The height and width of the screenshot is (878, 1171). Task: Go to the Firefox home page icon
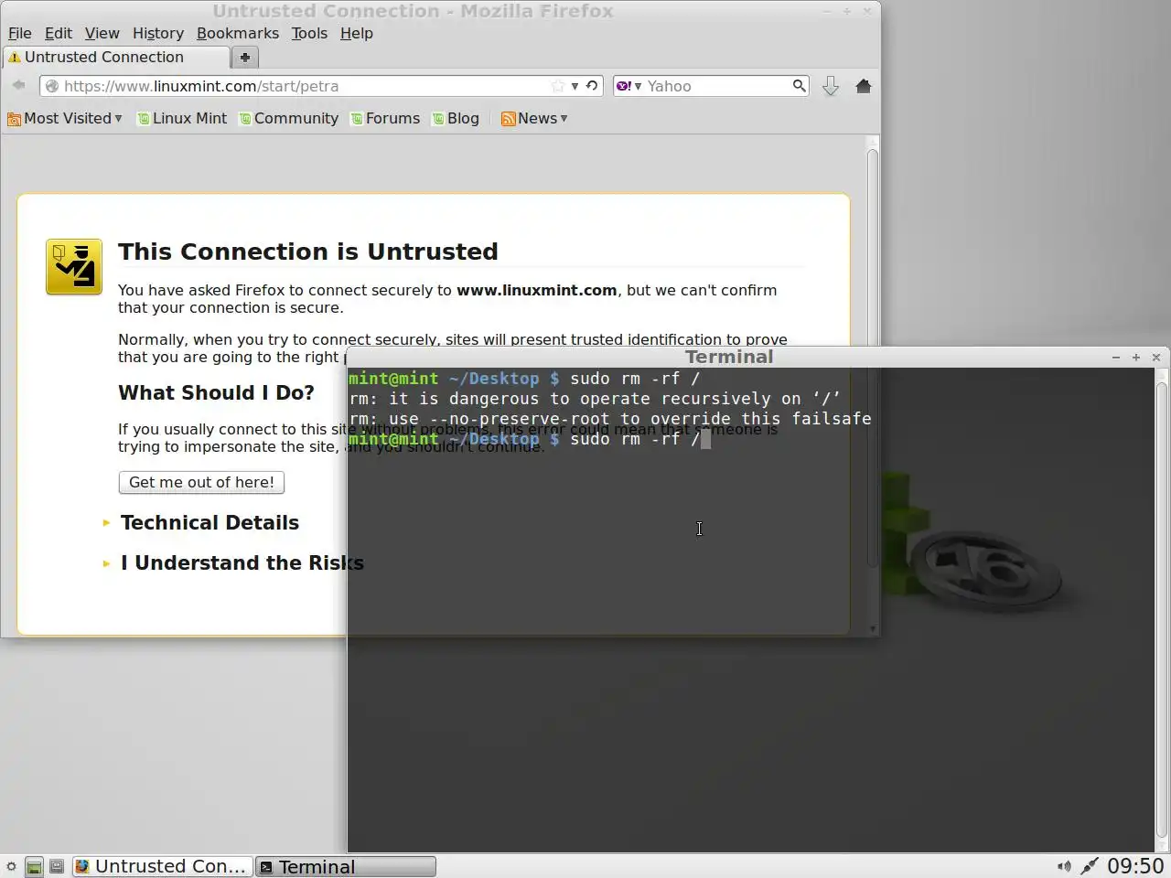coord(863,86)
